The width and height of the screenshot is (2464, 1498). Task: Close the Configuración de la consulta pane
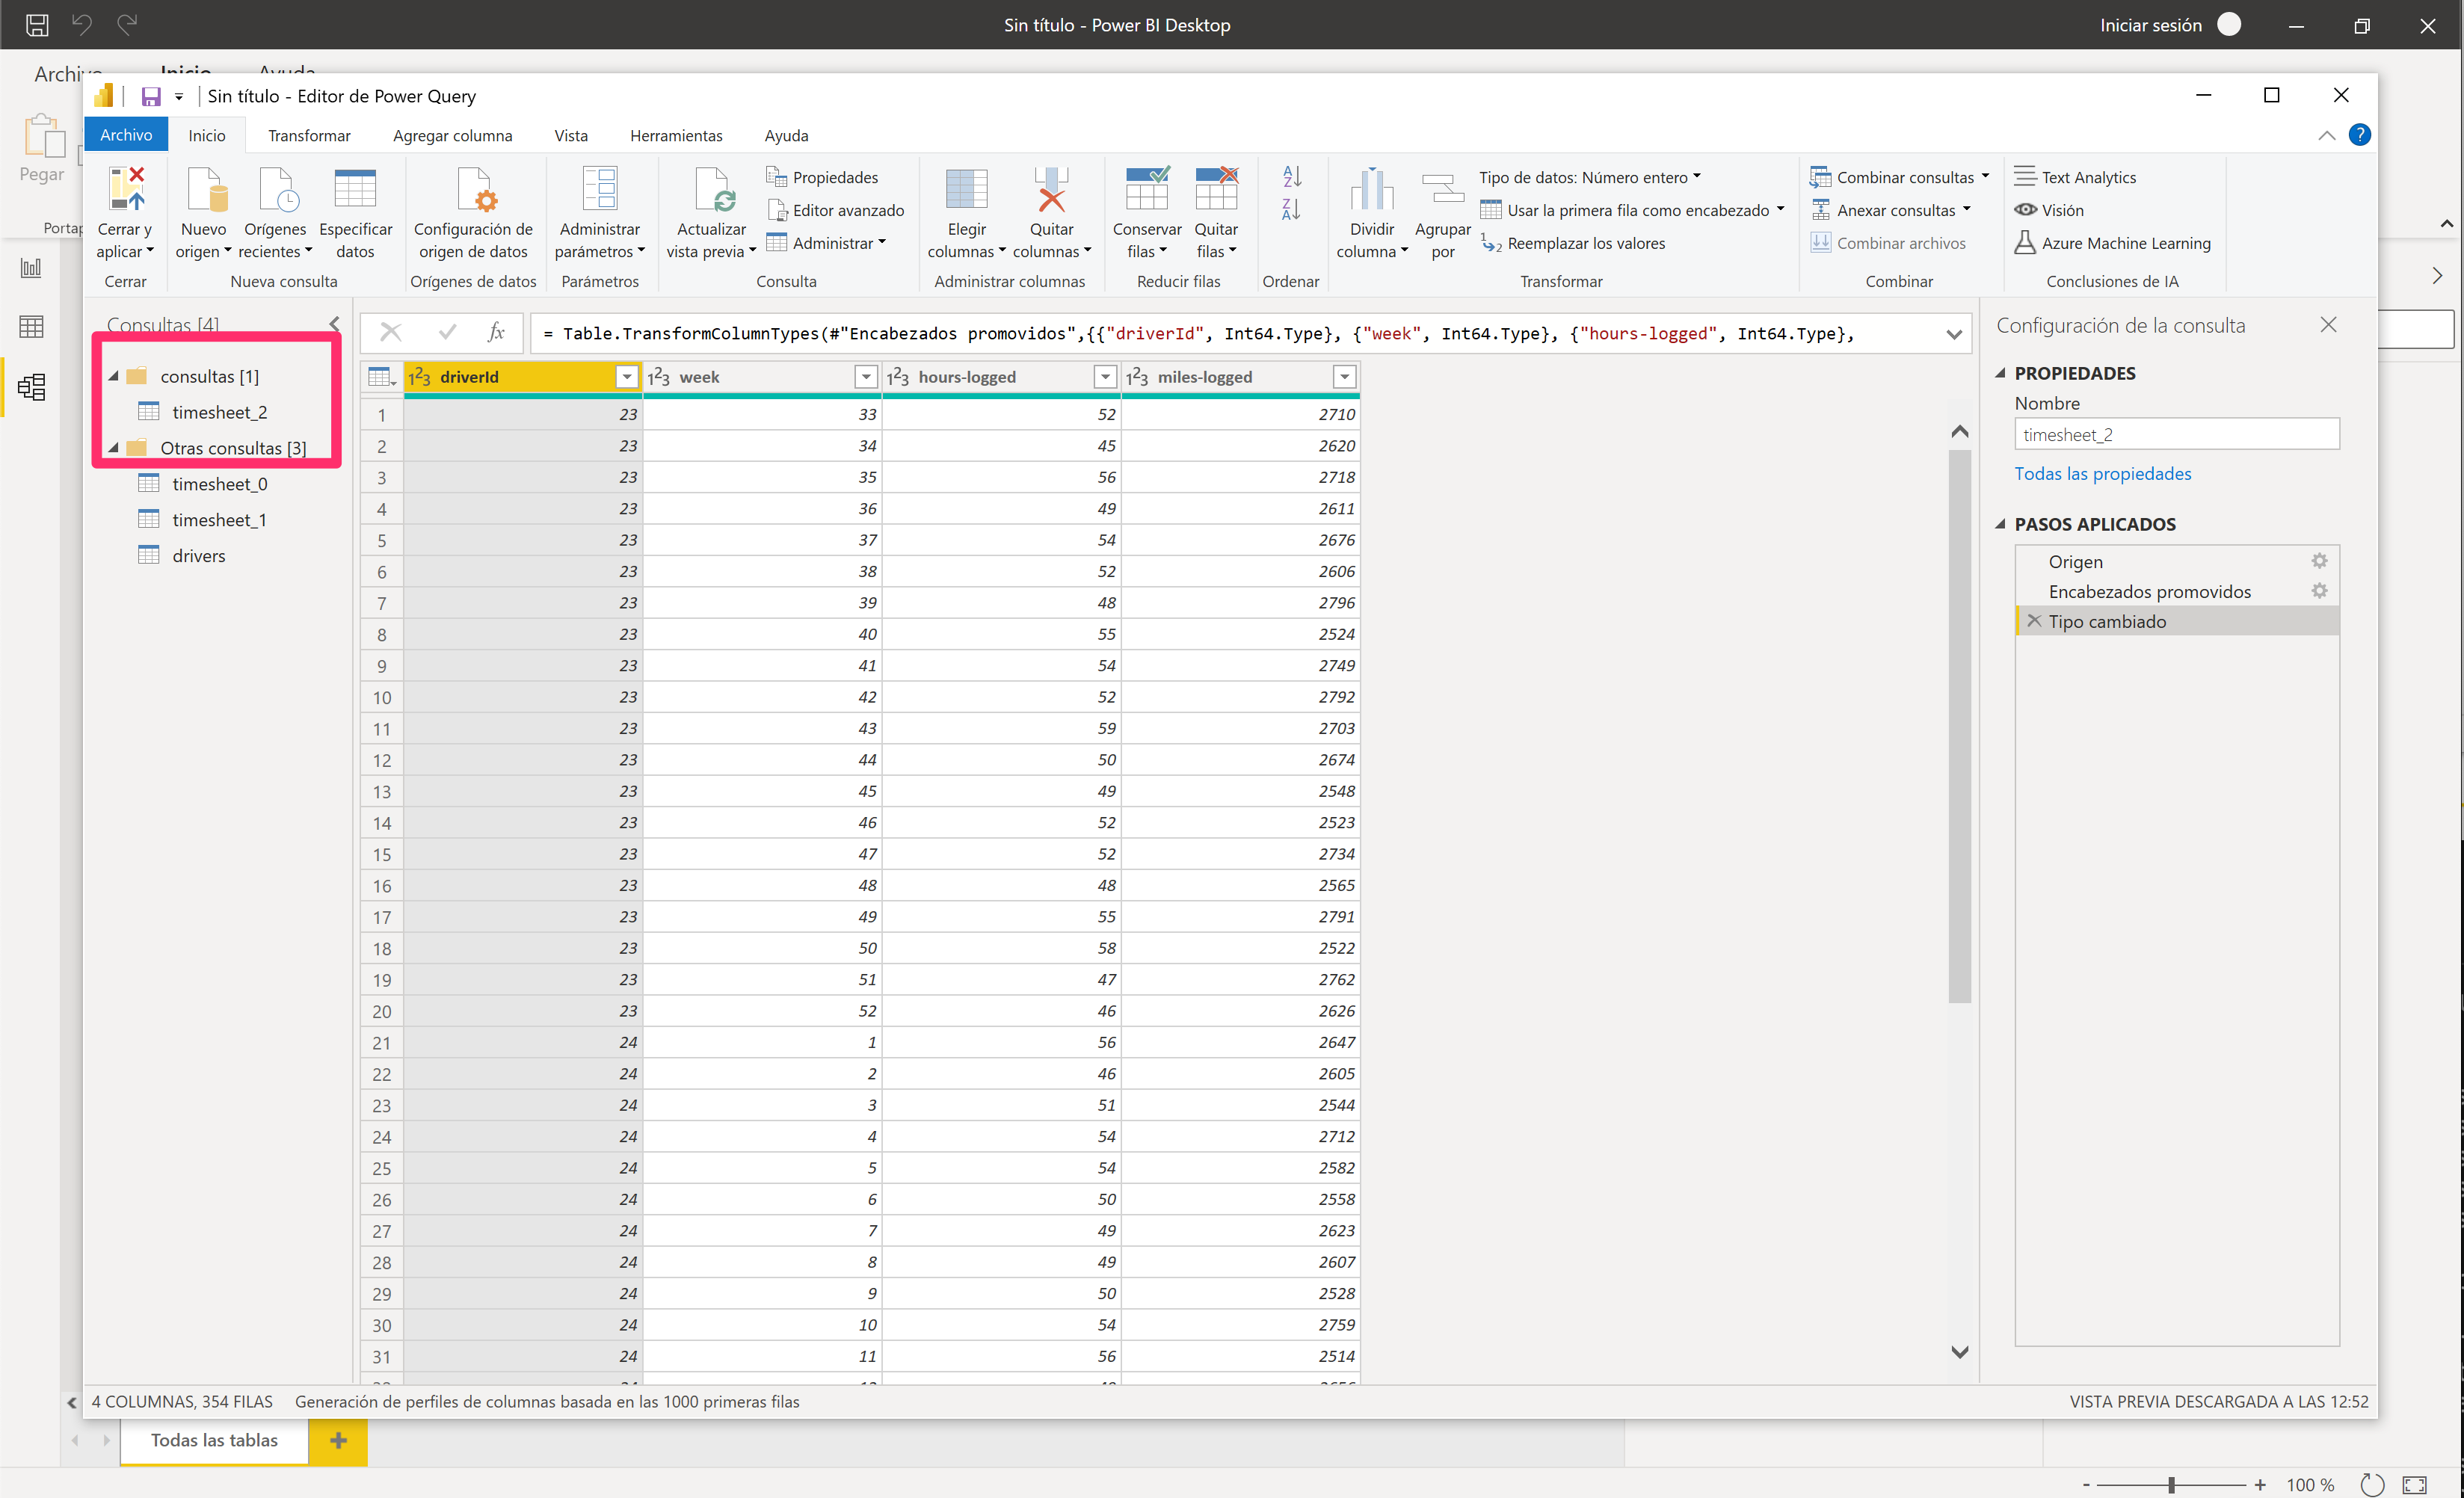click(x=2328, y=325)
